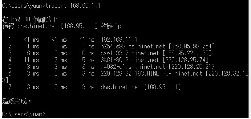Click hostname caw1-3312.hinet.net
Image resolution: width=251 pixels, height=119 pixels.
tap(130, 53)
